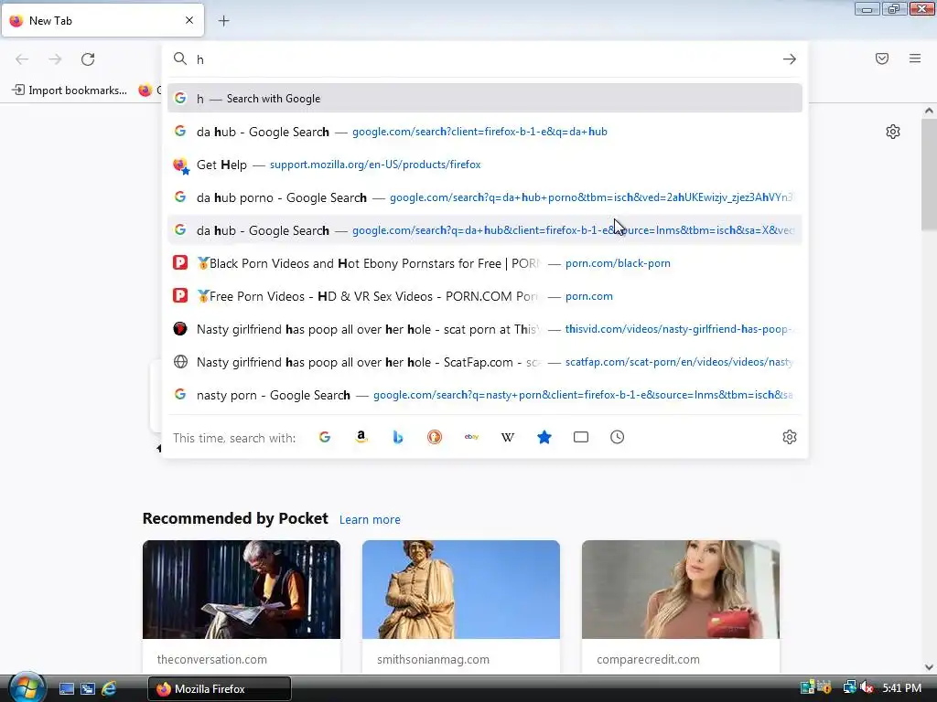The height and width of the screenshot is (702, 937).
Task: Click Switch between windows taskbar icon
Action: click(88, 689)
